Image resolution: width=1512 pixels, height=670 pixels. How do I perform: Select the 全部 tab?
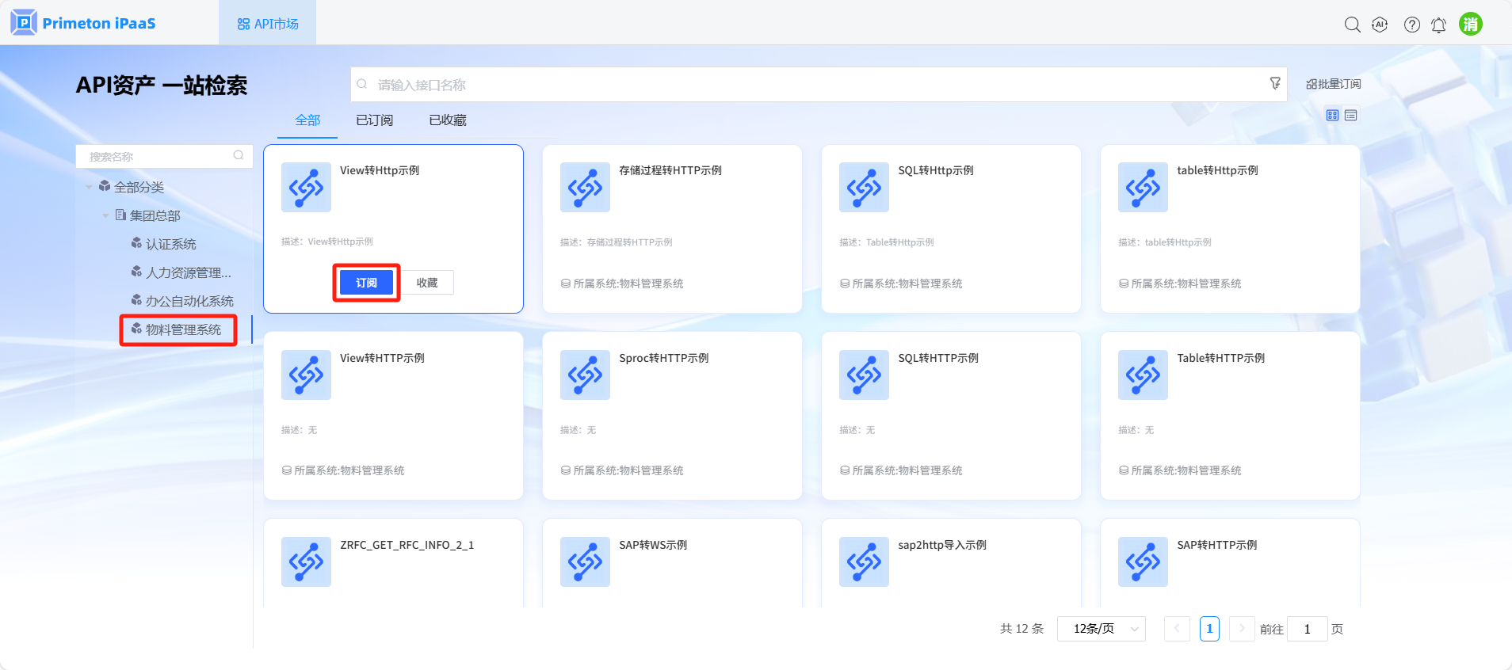point(307,120)
